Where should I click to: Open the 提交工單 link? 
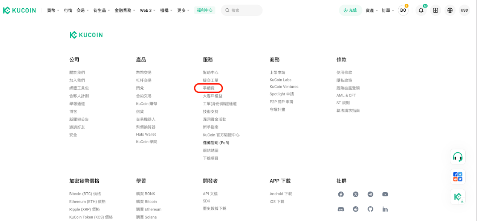pos(211,80)
